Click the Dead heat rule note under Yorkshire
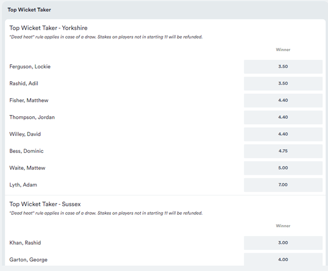The width and height of the screenshot is (328, 271). click(106, 37)
